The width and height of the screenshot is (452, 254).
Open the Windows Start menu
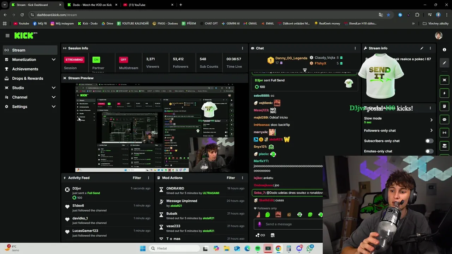(x=143, y=248)
